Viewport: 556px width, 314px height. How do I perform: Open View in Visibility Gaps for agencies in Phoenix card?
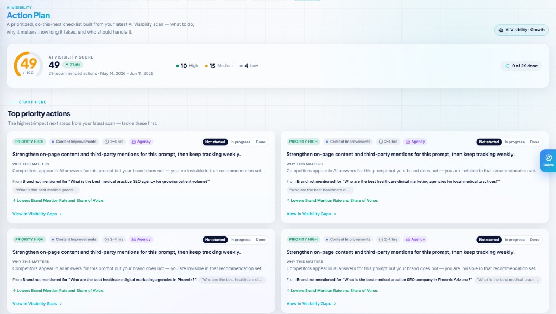37,304
